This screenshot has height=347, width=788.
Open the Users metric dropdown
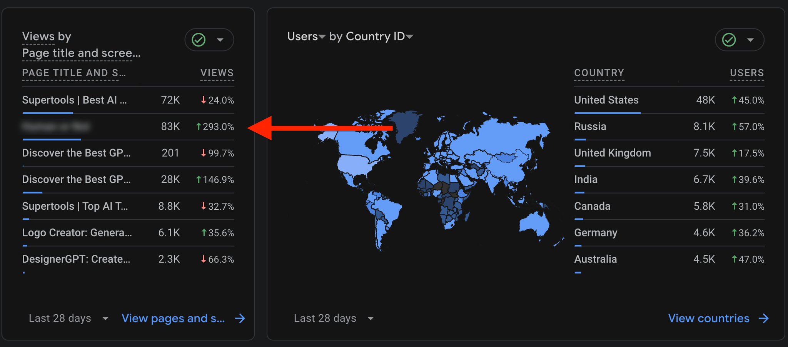[x=307, y=37]
